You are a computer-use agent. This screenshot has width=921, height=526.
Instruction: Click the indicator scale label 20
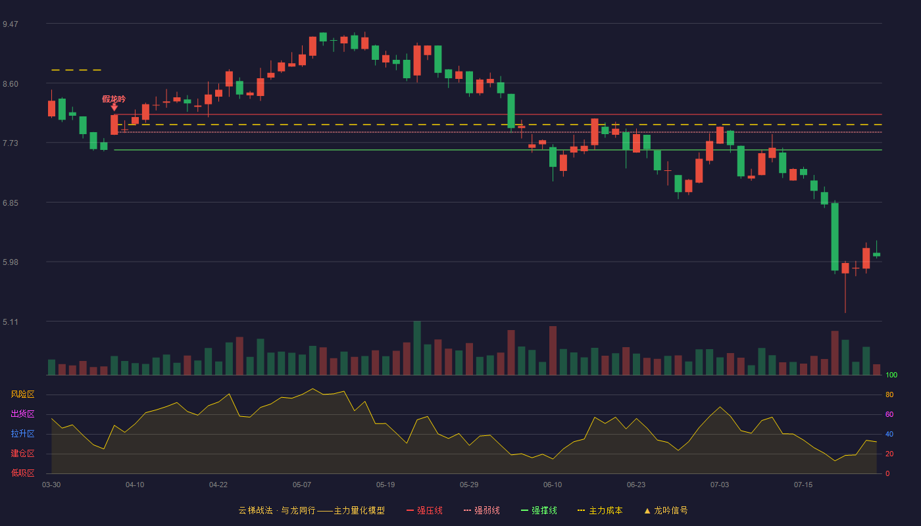pos(889,454)
